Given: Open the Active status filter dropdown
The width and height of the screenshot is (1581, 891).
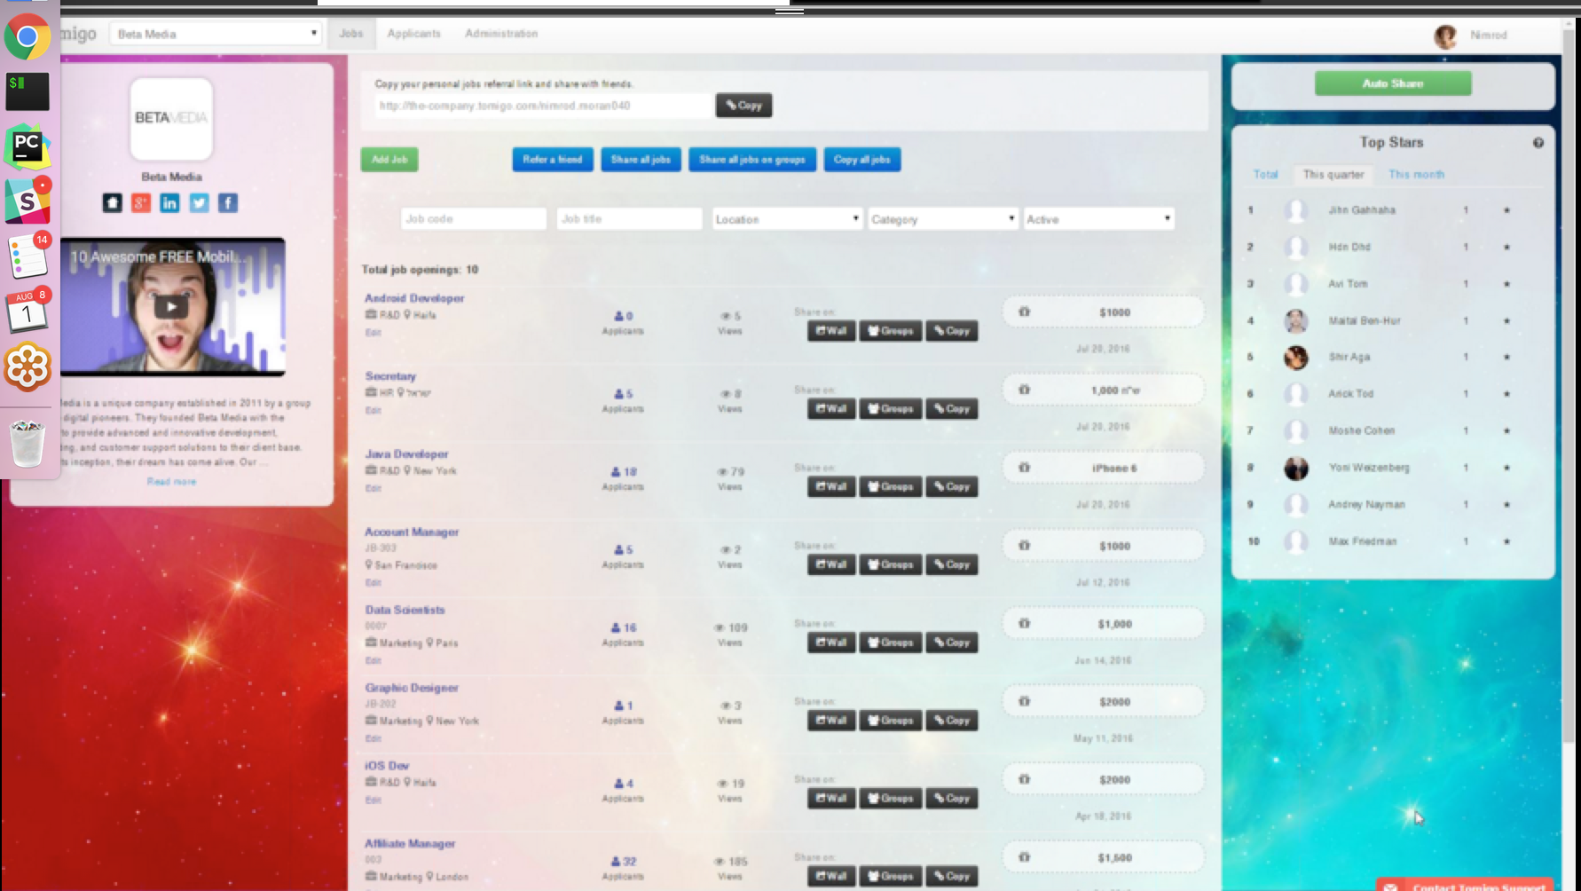Looking at the screenshot, I should [1098, 219].
